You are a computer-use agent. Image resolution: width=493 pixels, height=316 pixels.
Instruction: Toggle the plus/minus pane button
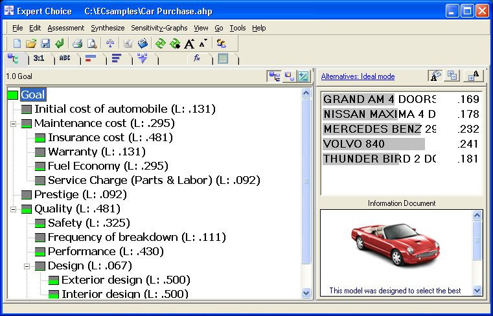[303, 76]
